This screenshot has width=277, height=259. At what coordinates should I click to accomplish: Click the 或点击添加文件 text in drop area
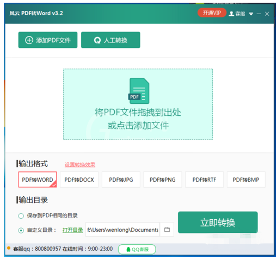pyautogui.click(x=138, y=126)
